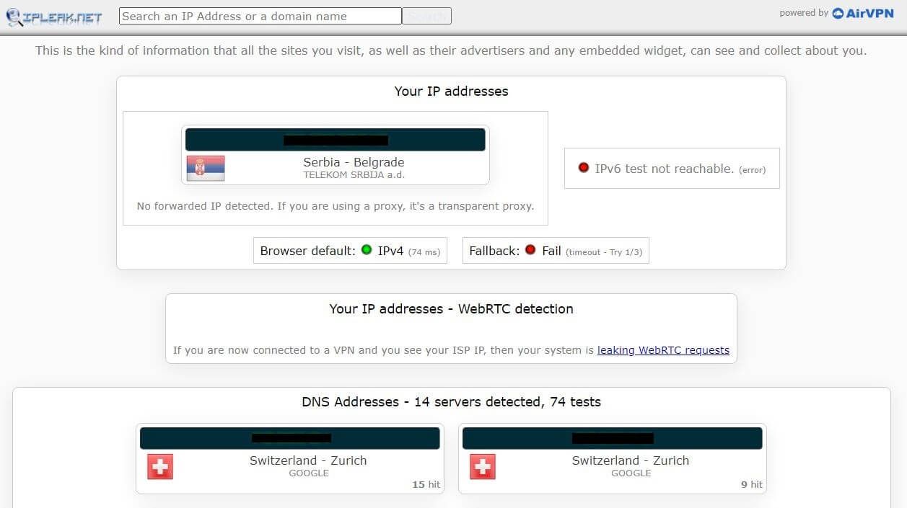Click the '(74 ms)' latency text
The image size is (907, 508).
(424, 252)
